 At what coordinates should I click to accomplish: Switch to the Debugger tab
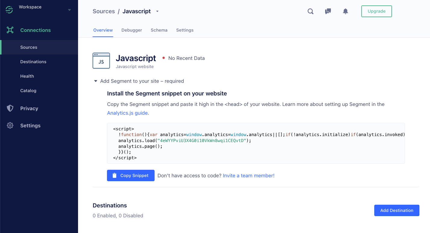pyautogui.click(x=132, y=30)
